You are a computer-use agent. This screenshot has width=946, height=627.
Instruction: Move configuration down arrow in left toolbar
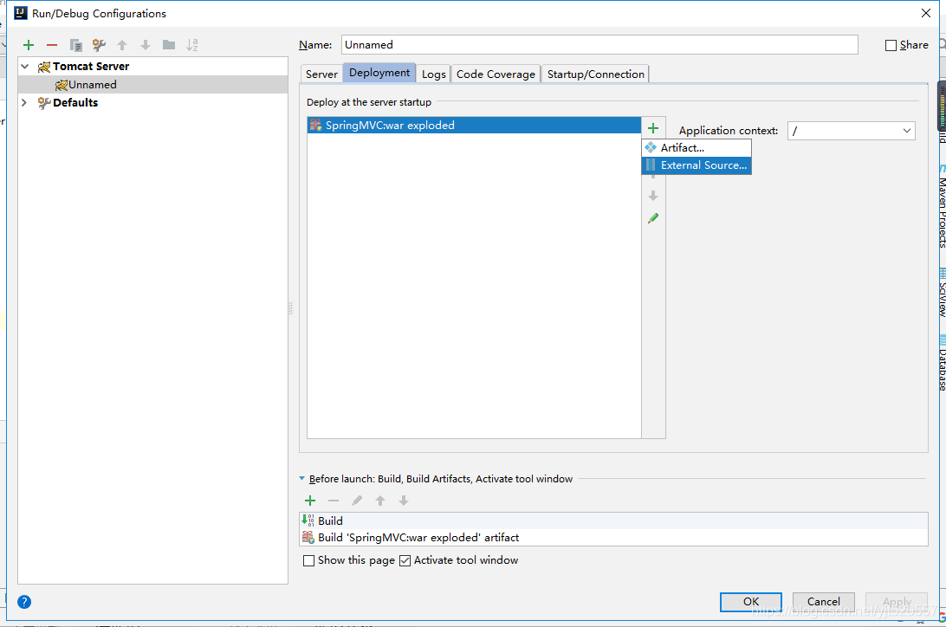pos(146,45)
